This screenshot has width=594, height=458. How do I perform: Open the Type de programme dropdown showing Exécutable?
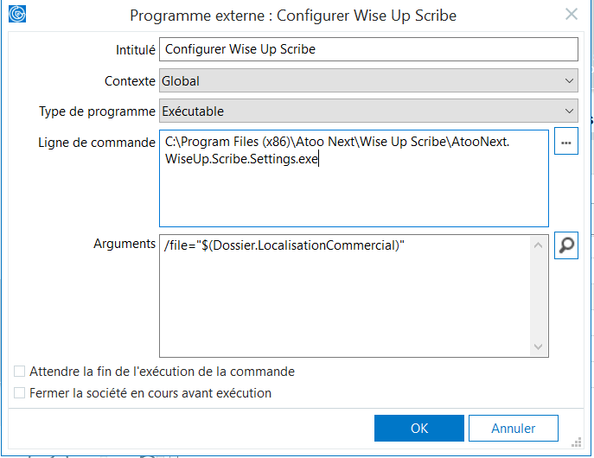368,111
